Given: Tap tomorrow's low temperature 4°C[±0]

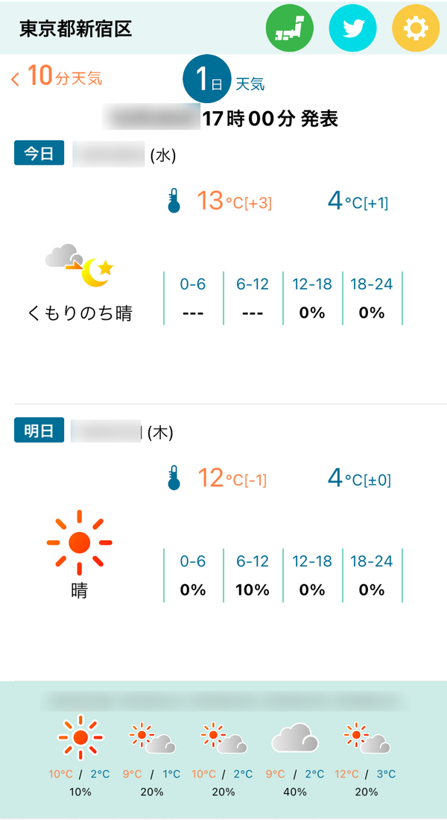Looking at the screenshot, I should pyautogui.click(x=359, y=478).
